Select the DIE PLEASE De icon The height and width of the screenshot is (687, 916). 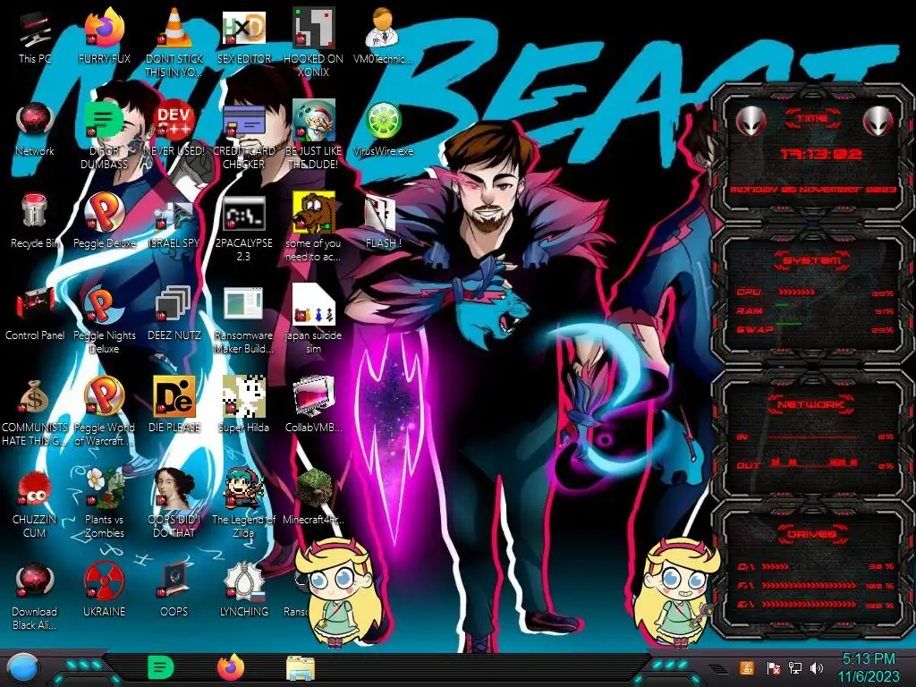(x=174, y=406)
